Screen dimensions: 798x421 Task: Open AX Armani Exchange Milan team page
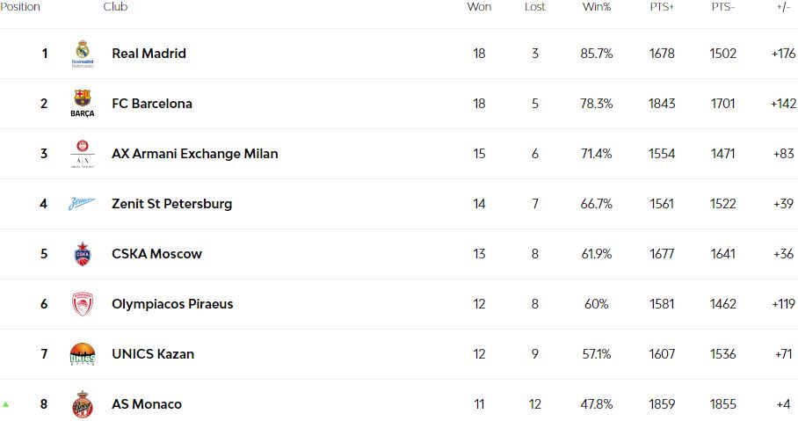pos(195,154)
